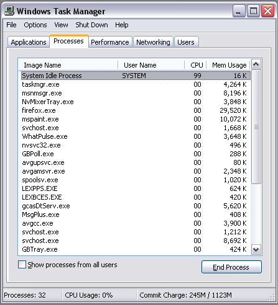The width and height of the screenshot is (278, 305).
Task: Enable Show processes from all users
Action: pos(22,265)
